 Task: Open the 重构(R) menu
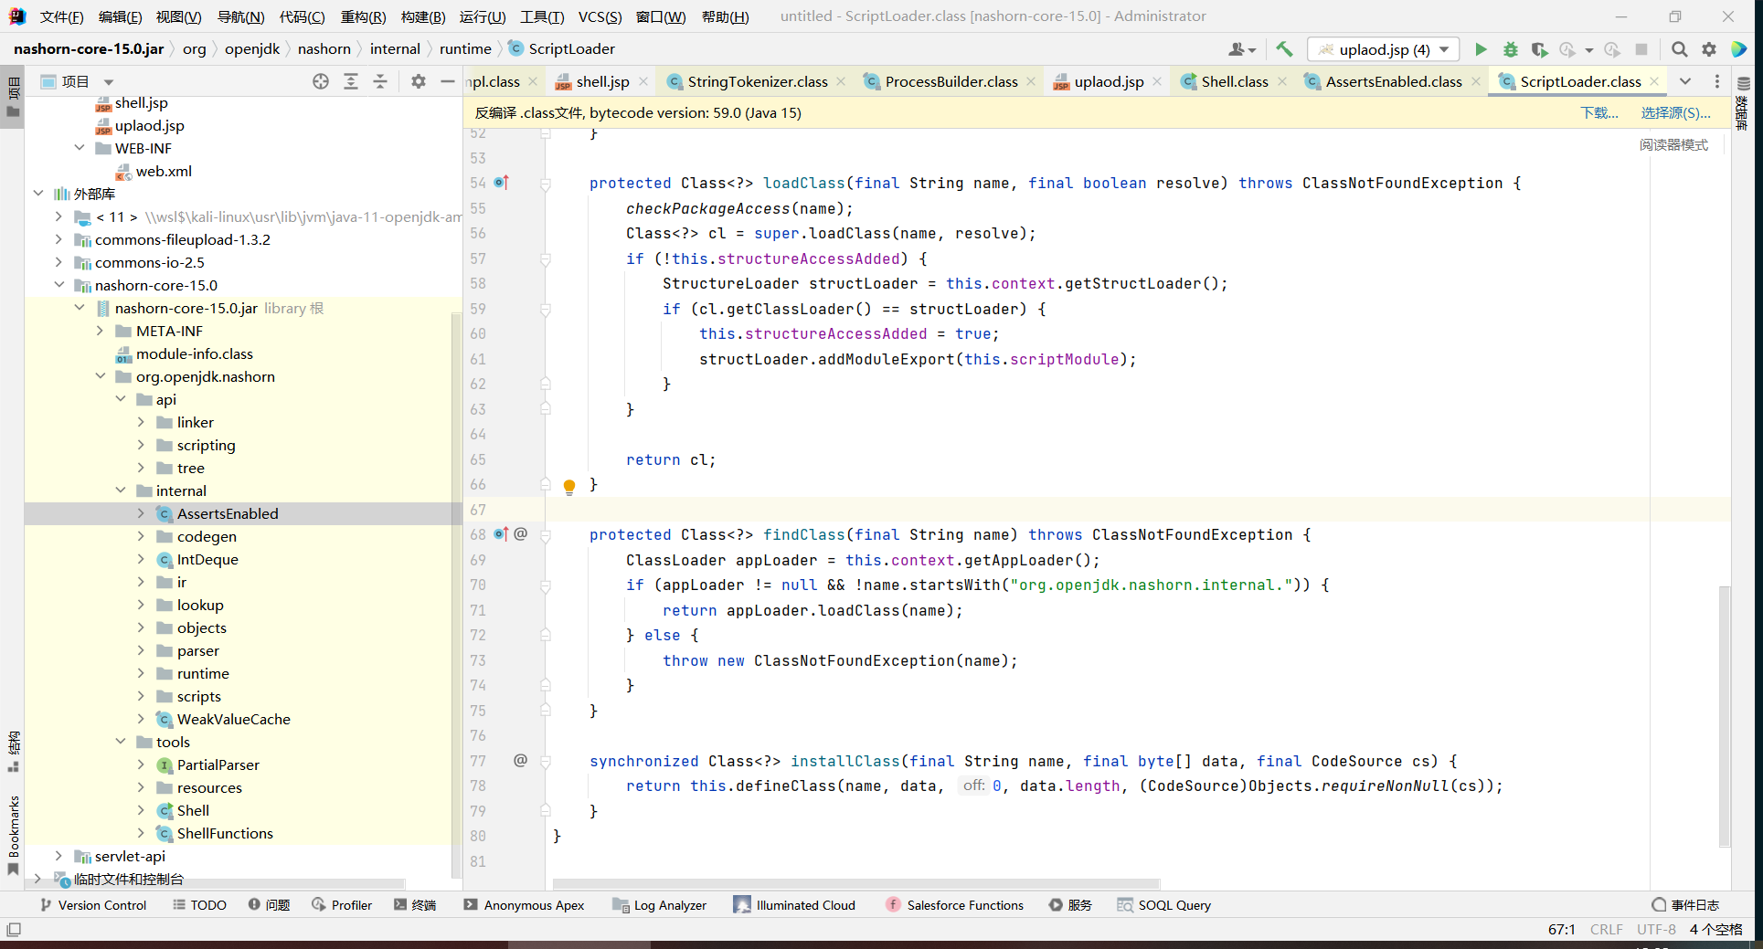click(x=363, y=16)
